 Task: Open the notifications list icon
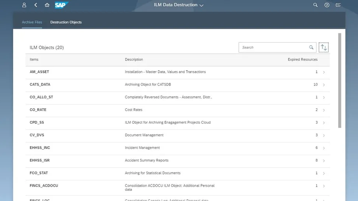click(x=338, y=5)
